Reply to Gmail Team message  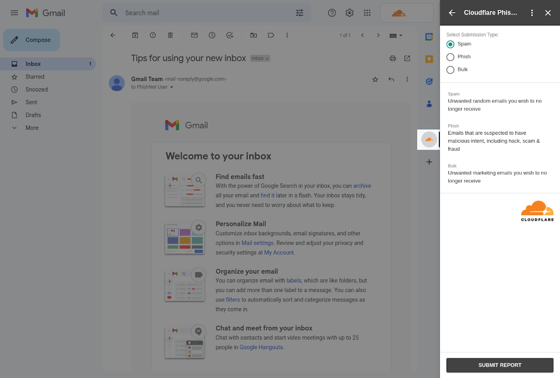(392, 79)
